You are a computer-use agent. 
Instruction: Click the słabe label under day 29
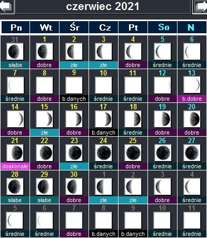44,200
